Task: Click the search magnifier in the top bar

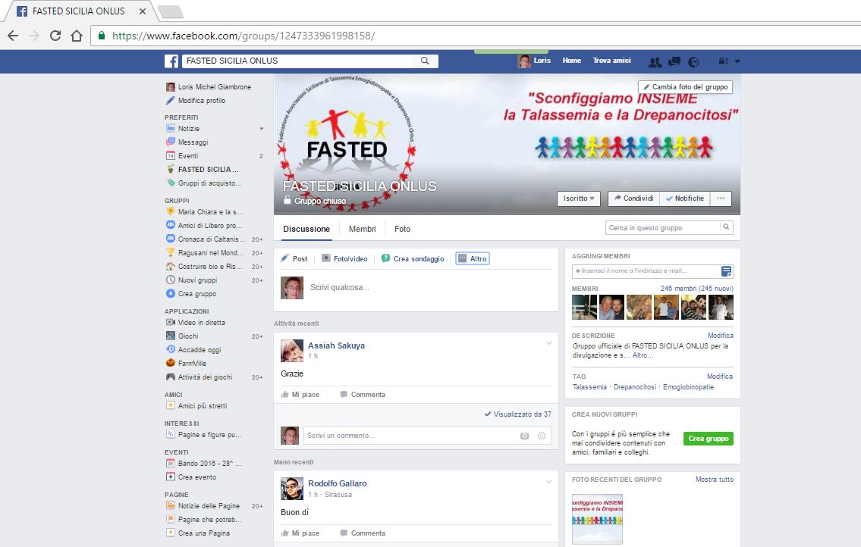Action: click(425, 61)
